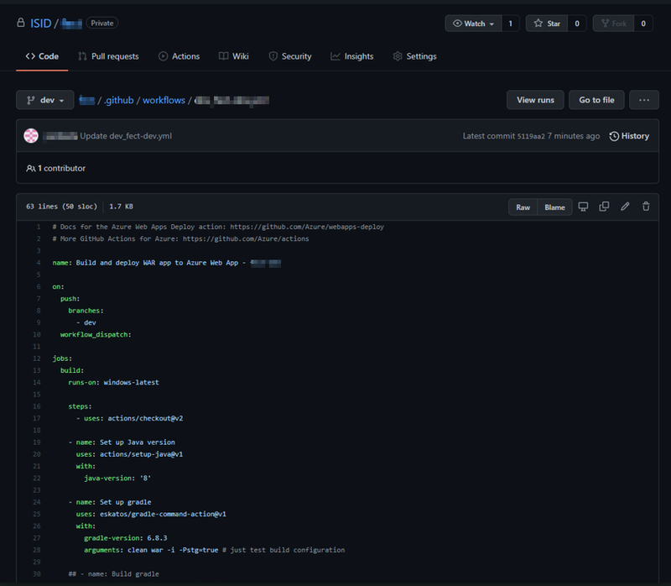Edit this file with pencil icon
671x586 pixels.
coord(625,207)
